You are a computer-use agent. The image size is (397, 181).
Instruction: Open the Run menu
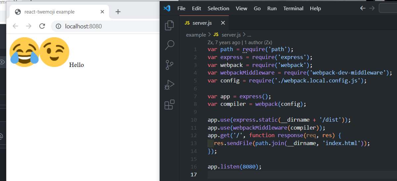pos(272,8)
